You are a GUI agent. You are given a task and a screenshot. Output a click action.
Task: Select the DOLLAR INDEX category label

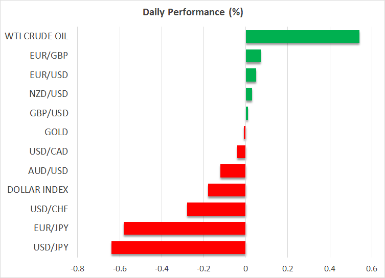point(38,190)
